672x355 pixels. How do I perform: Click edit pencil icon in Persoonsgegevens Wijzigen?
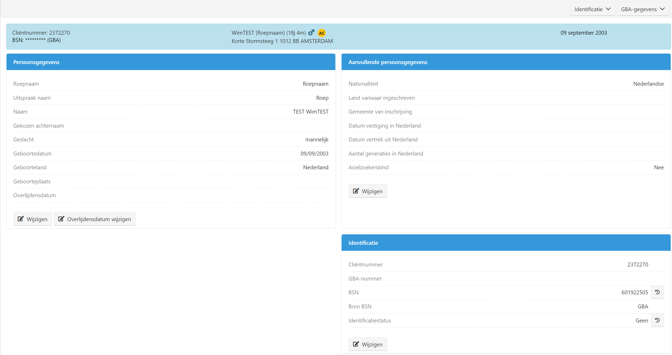pyautogui.click(x=21, y=219)
